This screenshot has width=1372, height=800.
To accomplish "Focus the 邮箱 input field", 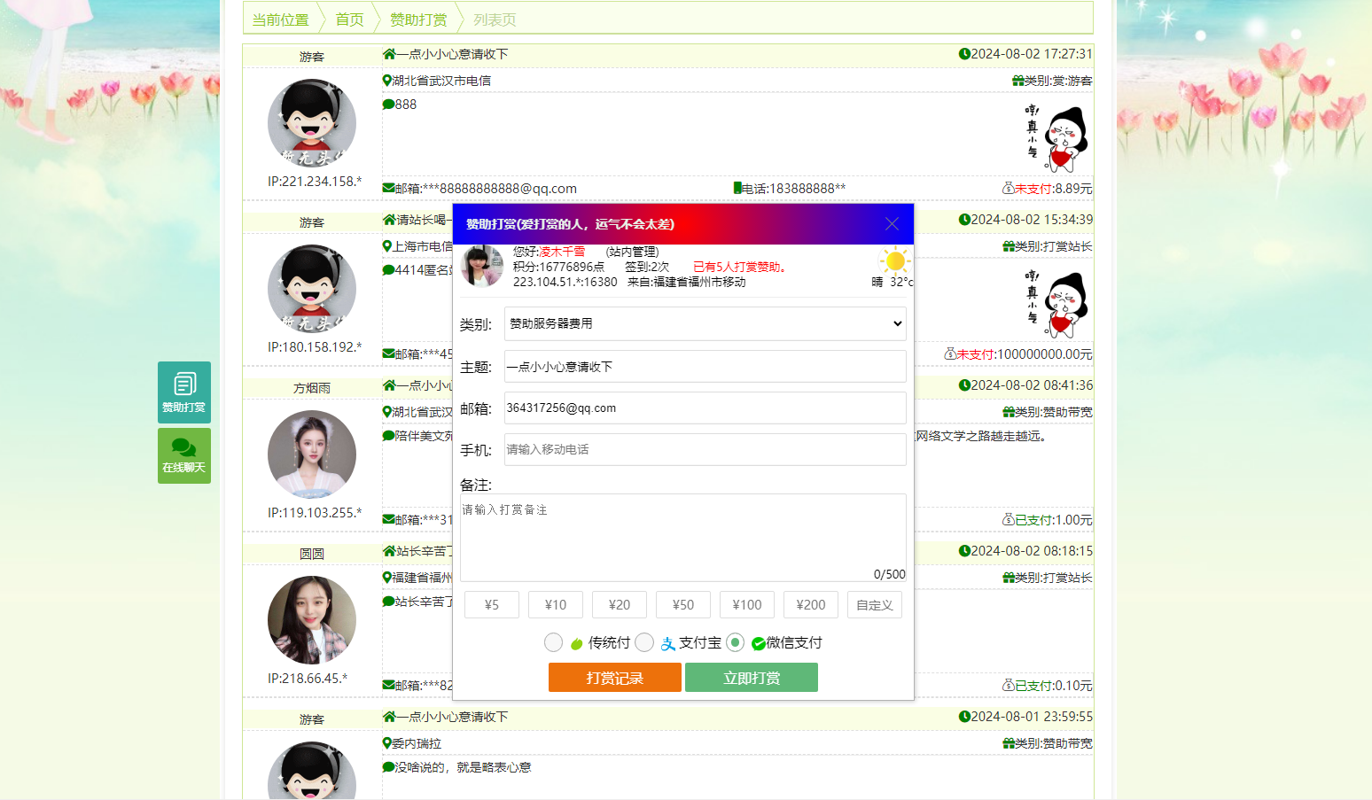I will (705, 408).
